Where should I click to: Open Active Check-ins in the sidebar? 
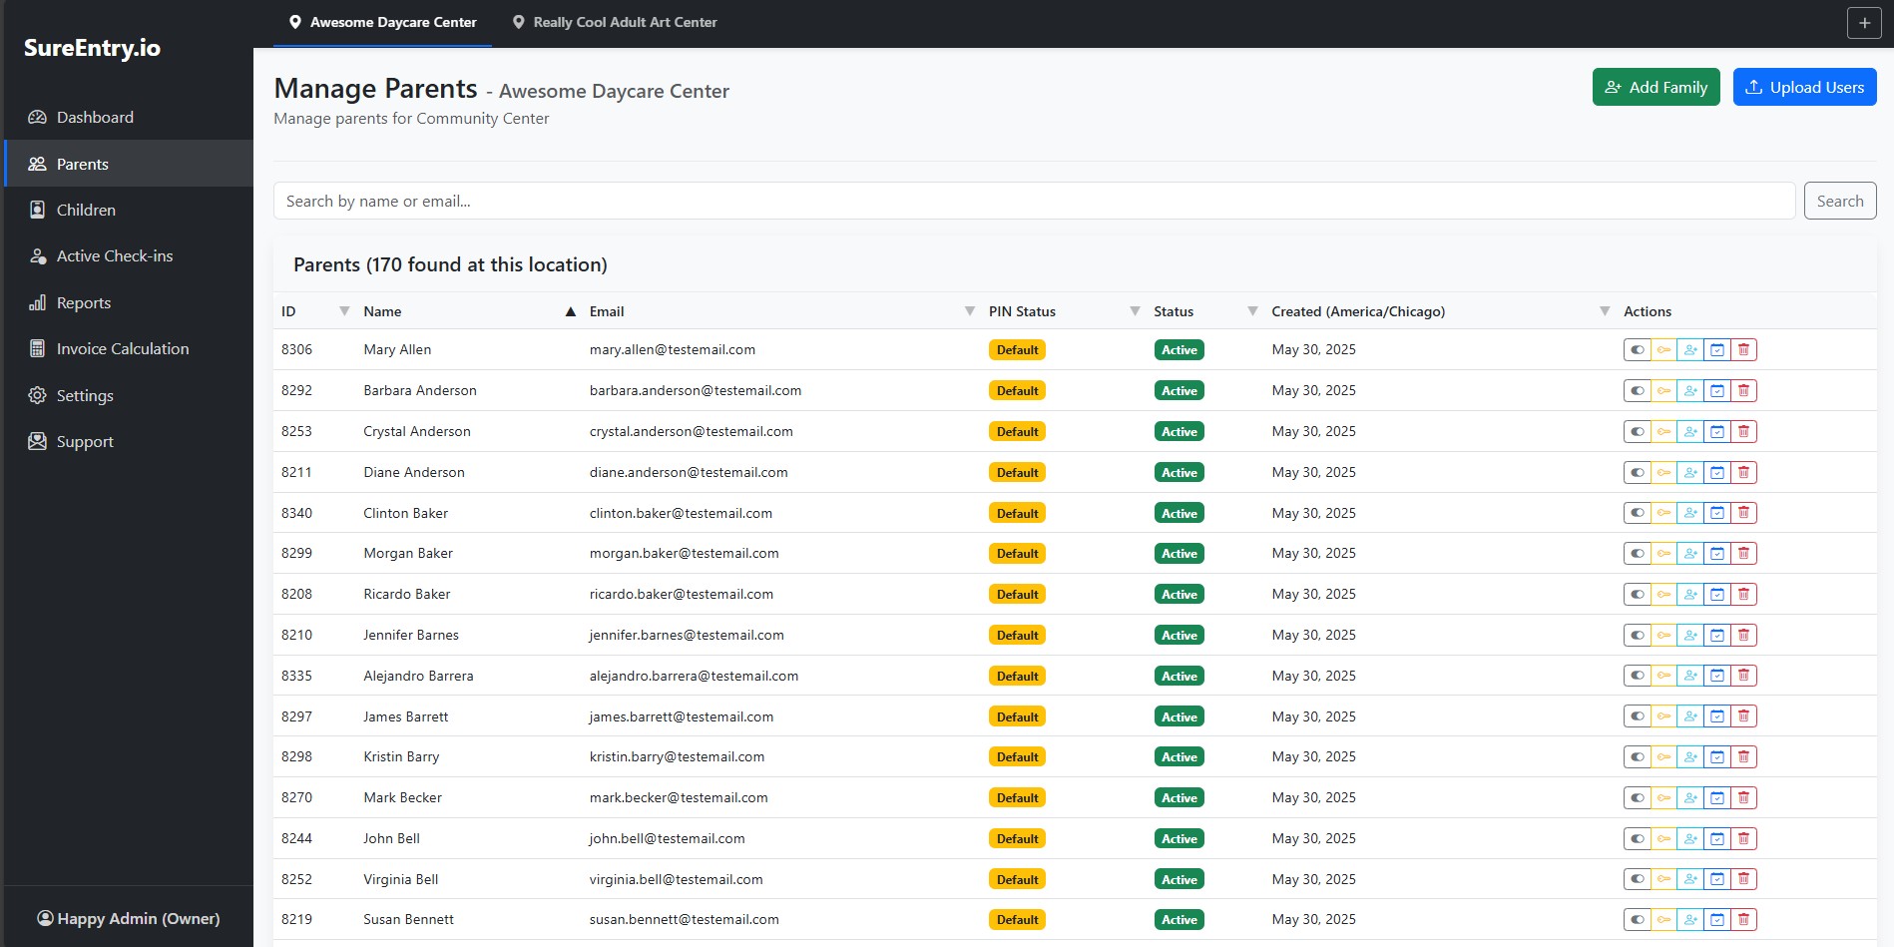(115, 255)
